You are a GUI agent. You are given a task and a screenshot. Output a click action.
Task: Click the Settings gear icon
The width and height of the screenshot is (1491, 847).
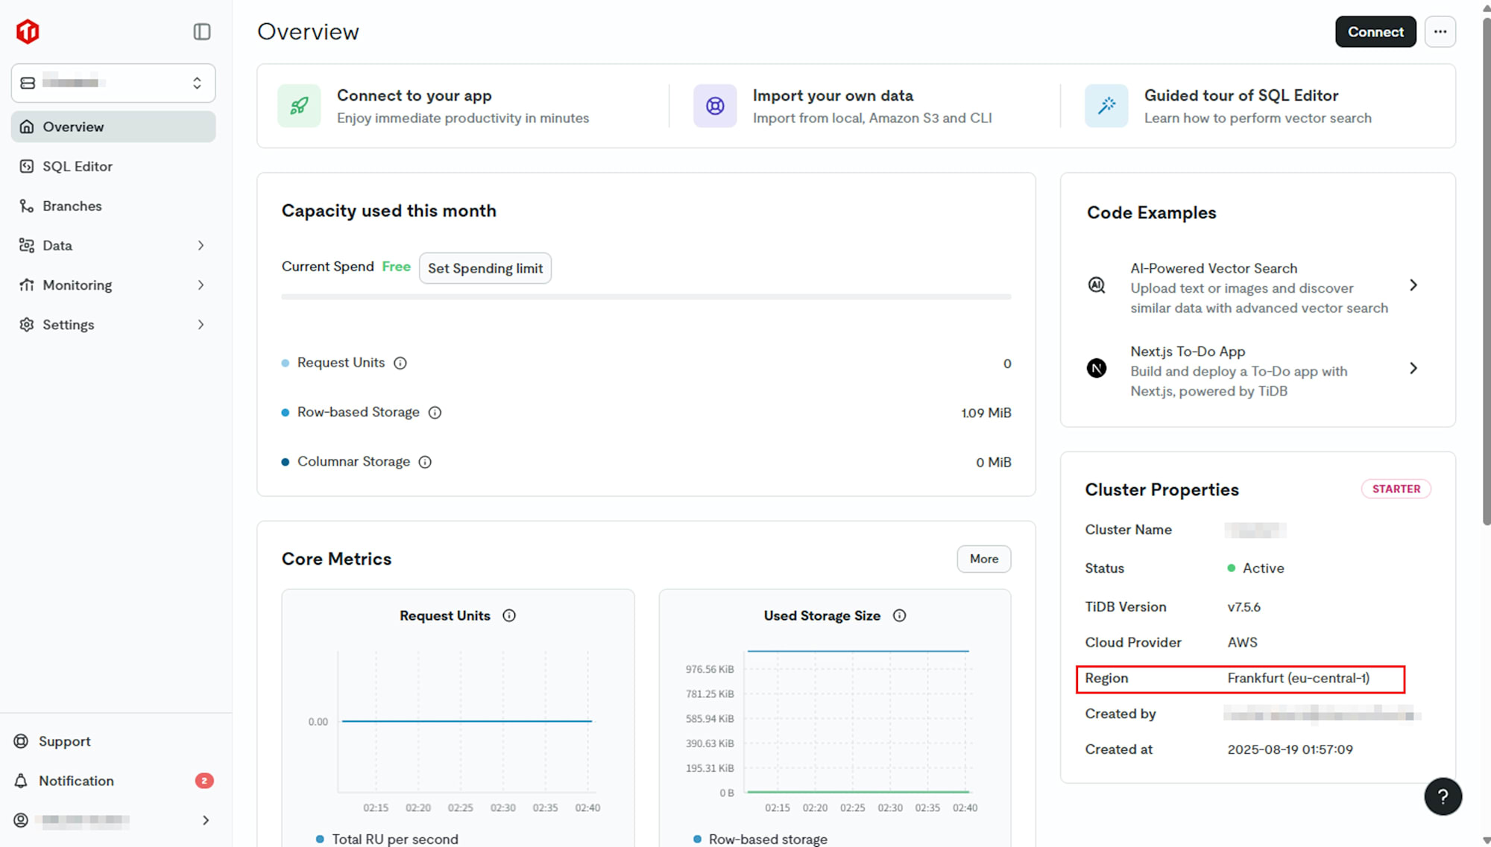pos(27,324)
